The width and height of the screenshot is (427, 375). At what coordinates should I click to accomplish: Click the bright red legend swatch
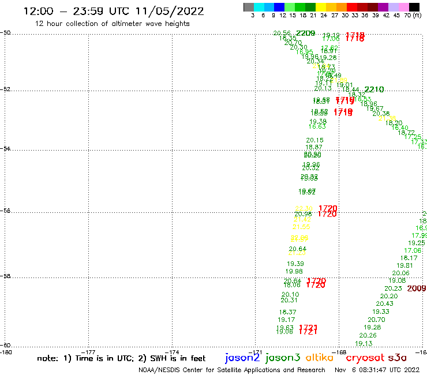click(352, 7)
